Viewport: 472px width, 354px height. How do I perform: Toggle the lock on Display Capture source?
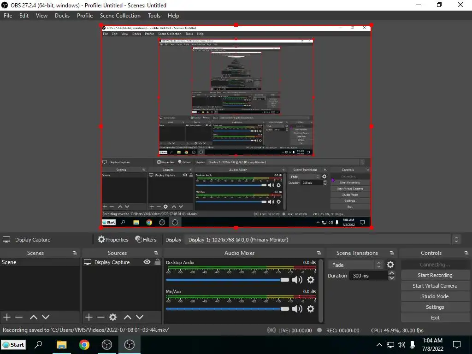pyautogui.click(x=158, y=262)
